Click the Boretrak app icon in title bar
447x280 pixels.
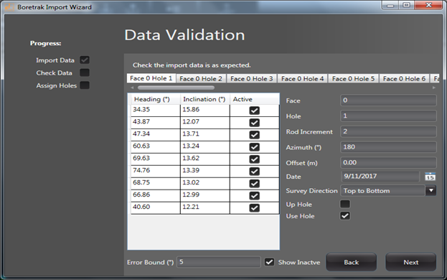pyautogui.click(x=9, y=7)
